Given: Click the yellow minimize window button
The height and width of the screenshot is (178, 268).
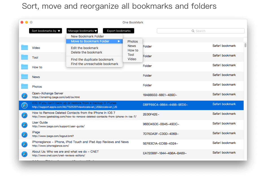Looking at the screenshot, I should click(27, 22).
